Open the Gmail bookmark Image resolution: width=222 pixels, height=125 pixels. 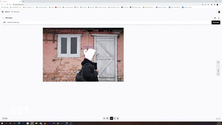pos(51,7)
